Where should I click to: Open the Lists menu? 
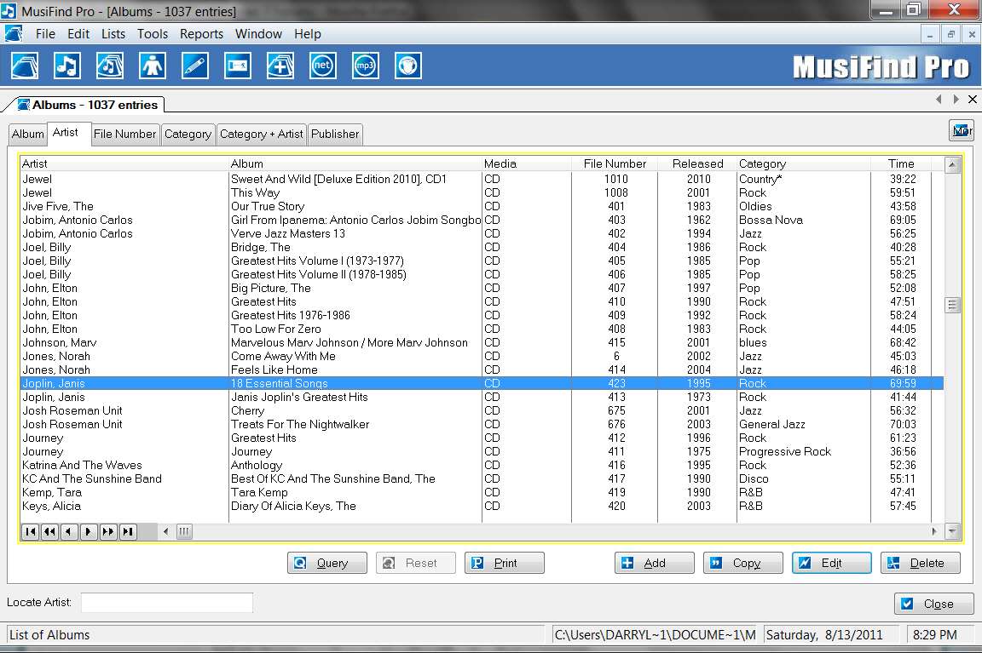tap(113, 34)
